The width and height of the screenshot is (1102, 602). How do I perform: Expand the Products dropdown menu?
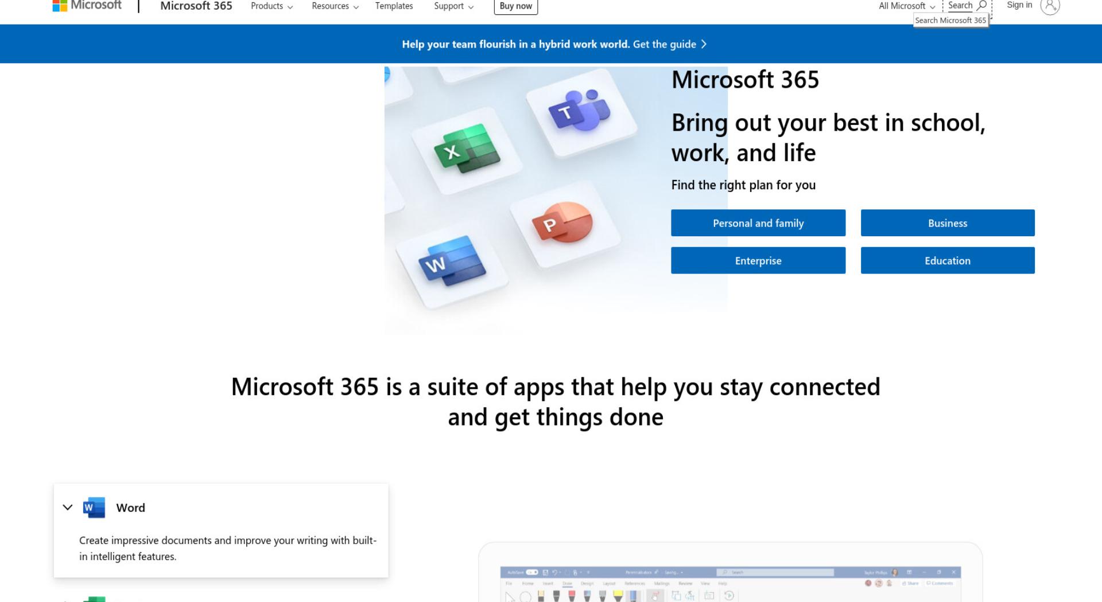(x=271, y=6)
